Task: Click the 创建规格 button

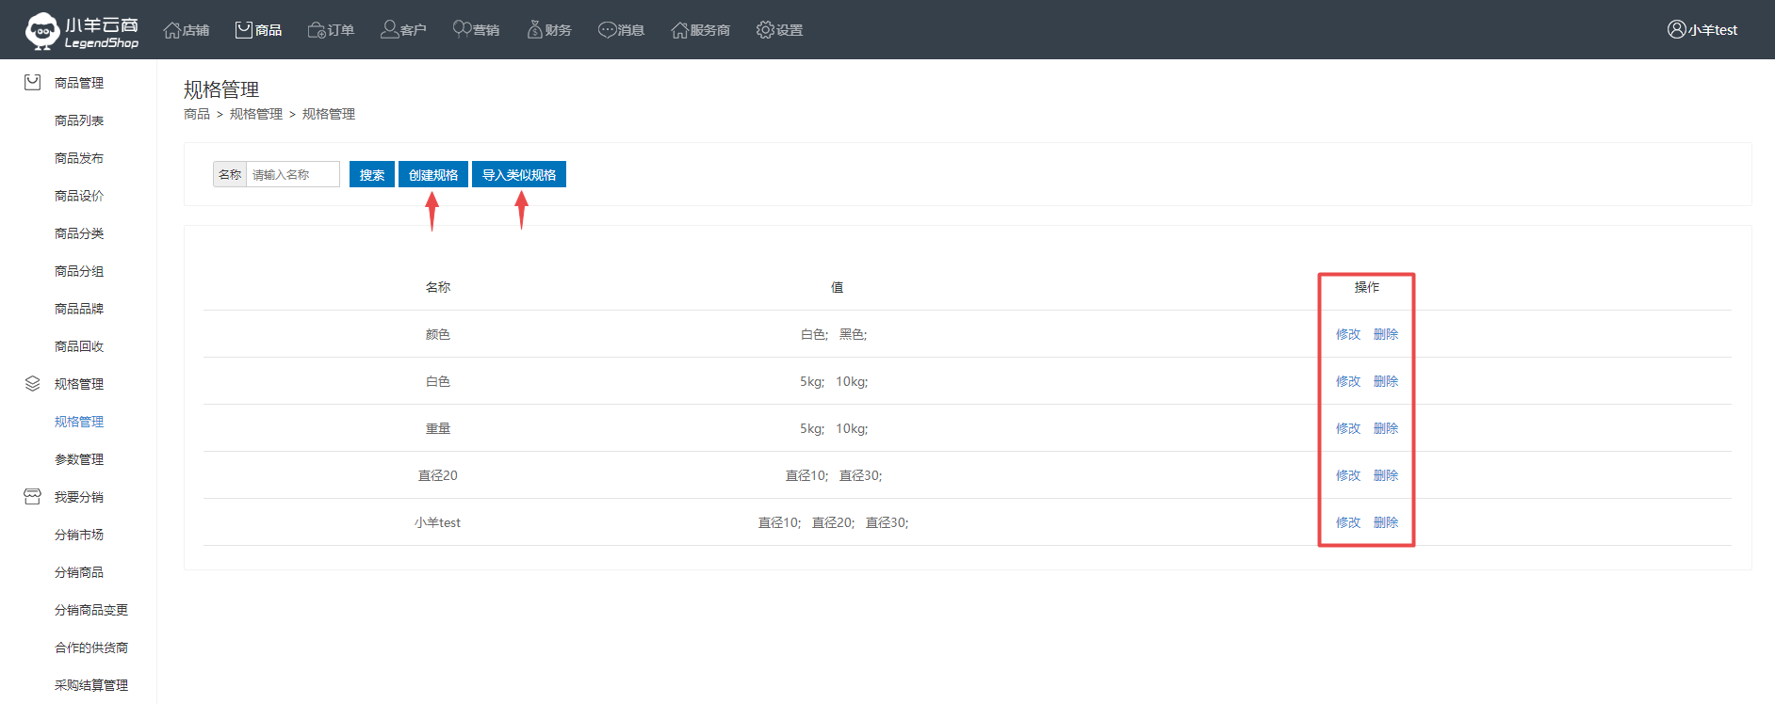Action: [432, 175]
